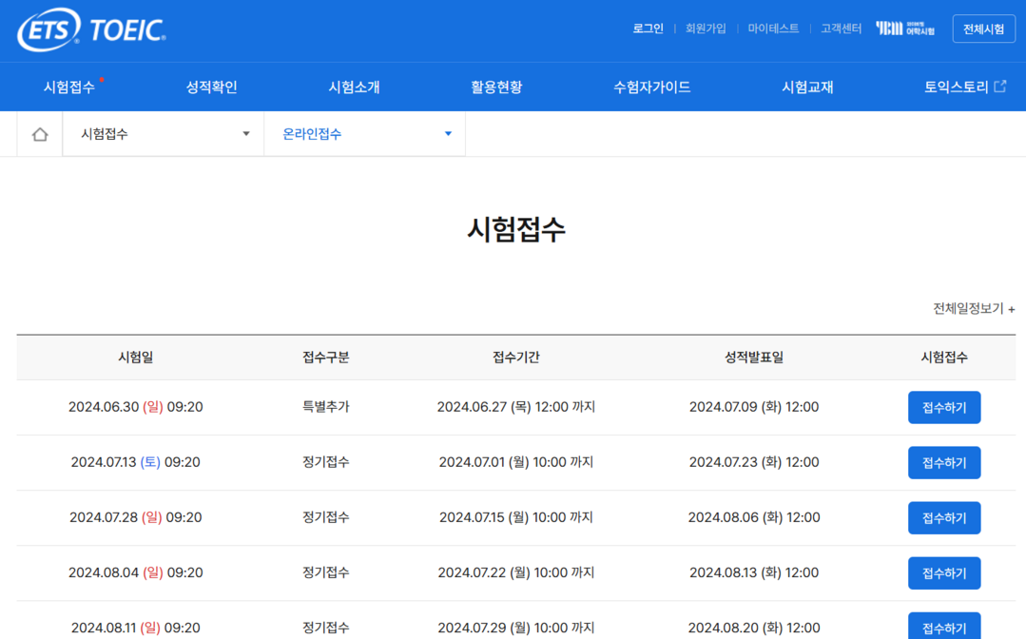Click the 로그인 link

(x=648, y=29)
